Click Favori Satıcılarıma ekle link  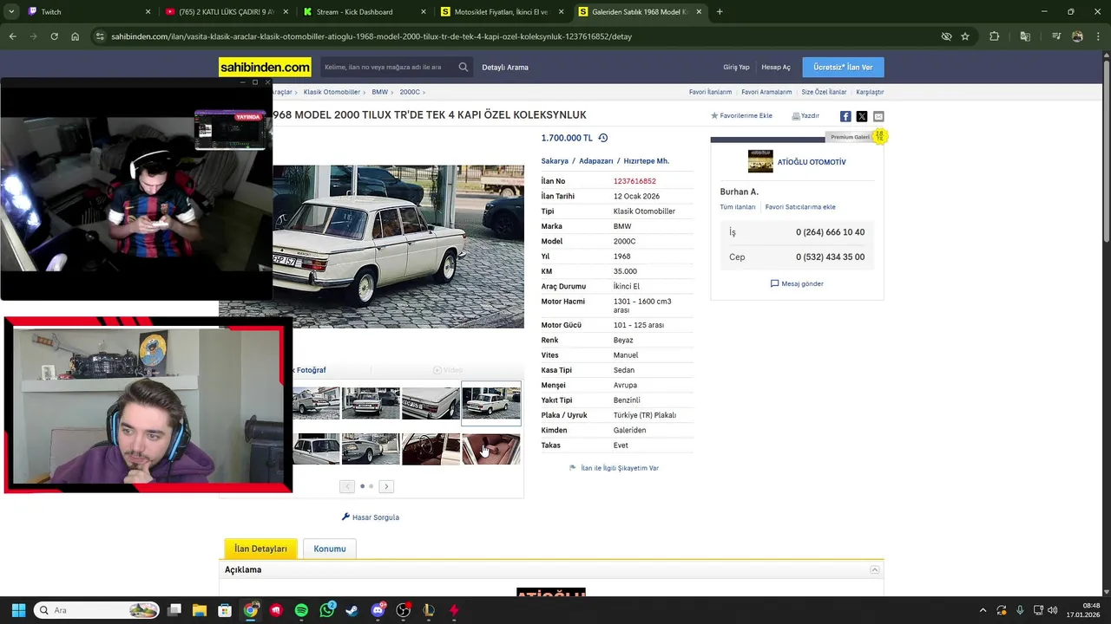(800, 207)
